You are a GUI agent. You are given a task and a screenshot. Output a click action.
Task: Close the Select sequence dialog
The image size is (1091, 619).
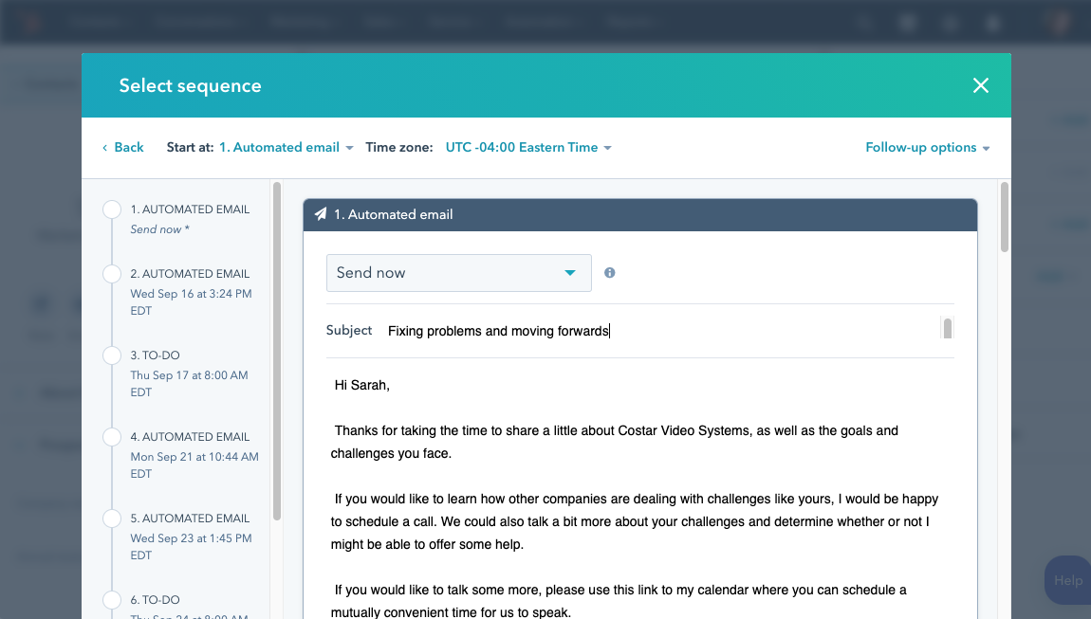[980, 85]
